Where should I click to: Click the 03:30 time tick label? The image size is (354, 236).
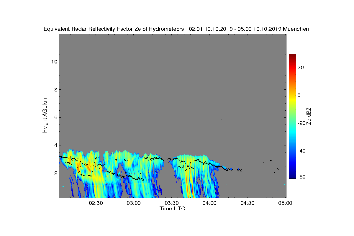coord(172,203)
